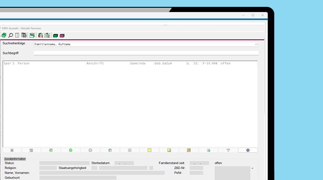The height and width of the screenshot is (180, 323).
Task: Click the magenta rectangular card toolbar icon
Action: (62, 36)
